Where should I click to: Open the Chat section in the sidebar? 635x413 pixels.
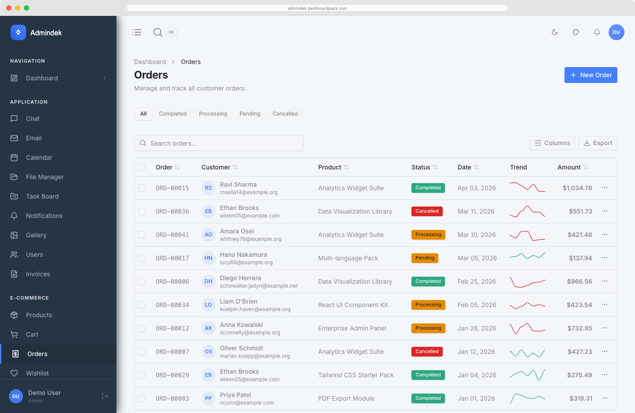coord(34,119)
